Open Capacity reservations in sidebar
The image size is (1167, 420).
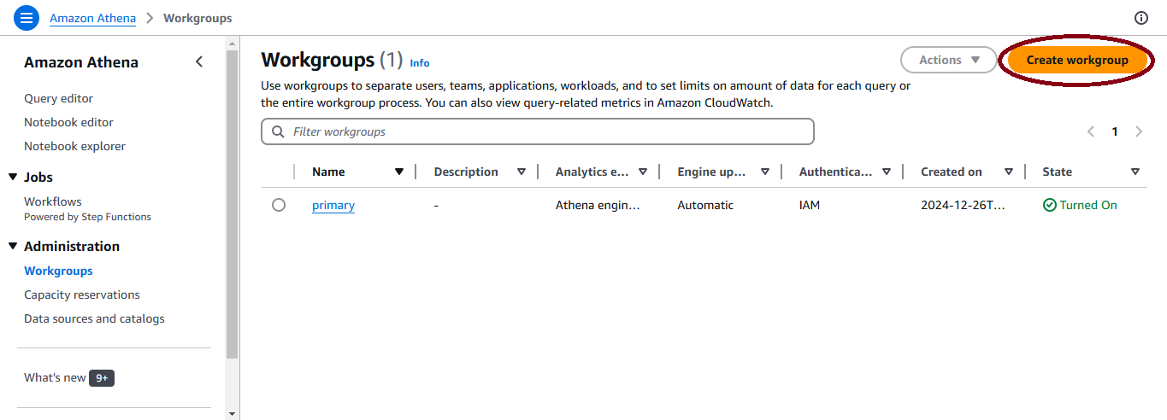(x=82, y=295)
